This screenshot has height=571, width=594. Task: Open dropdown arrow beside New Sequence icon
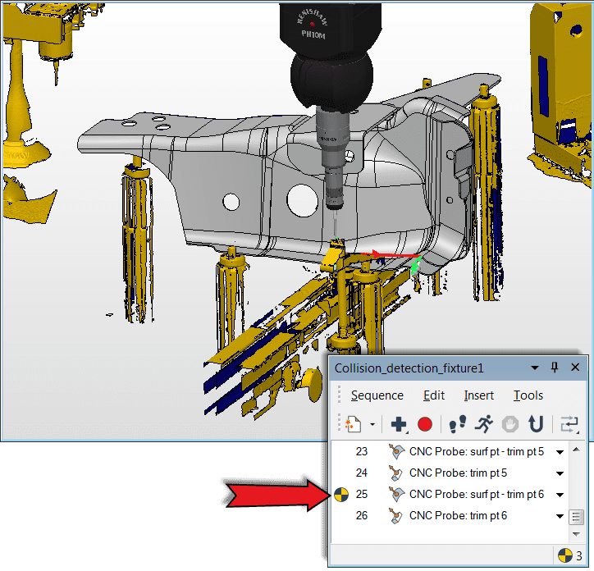(x=372, y=425)
